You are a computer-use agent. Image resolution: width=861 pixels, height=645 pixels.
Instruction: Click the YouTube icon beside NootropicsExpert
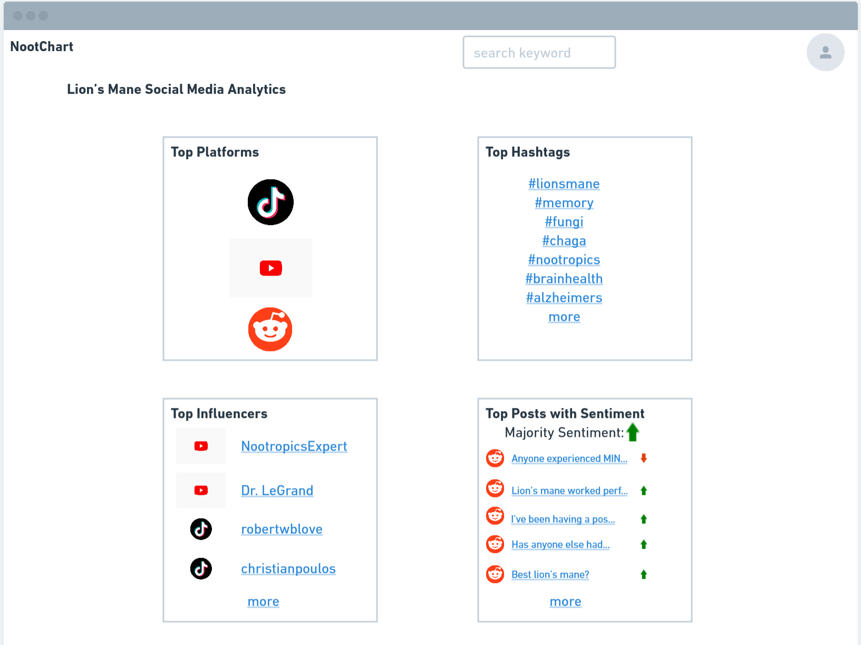point(201,446)
